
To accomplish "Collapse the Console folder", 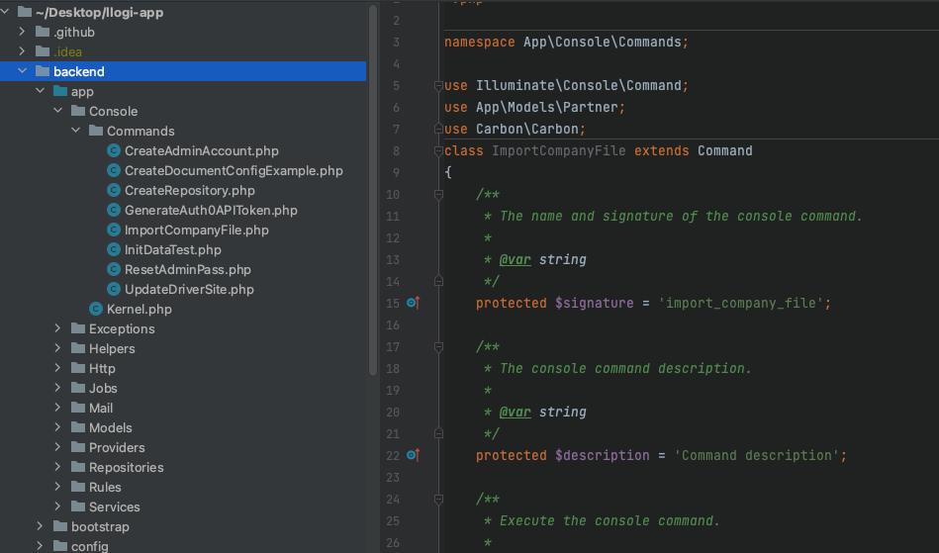I will coord(57,110).
